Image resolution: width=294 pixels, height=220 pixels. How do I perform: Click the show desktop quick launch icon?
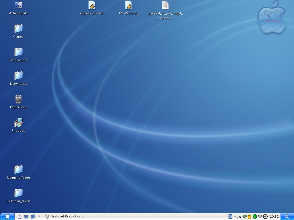26,217
